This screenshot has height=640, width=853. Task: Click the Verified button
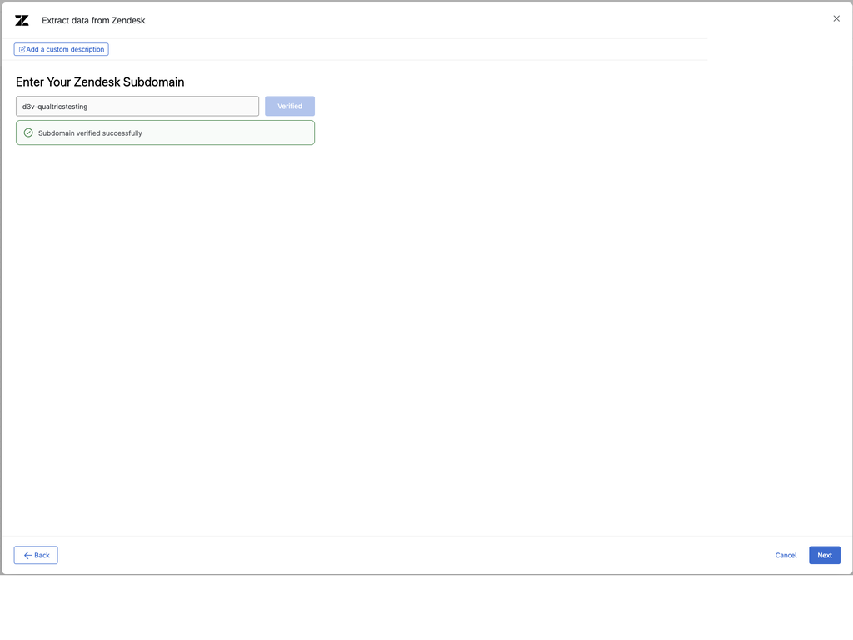coord(290,106)
